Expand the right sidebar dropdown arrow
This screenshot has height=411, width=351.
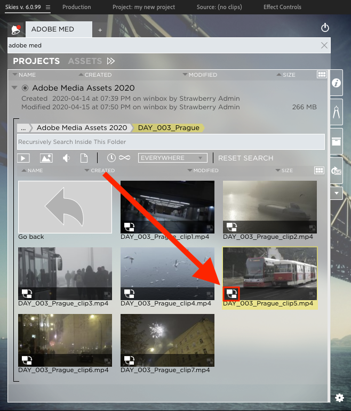point(337,192)
